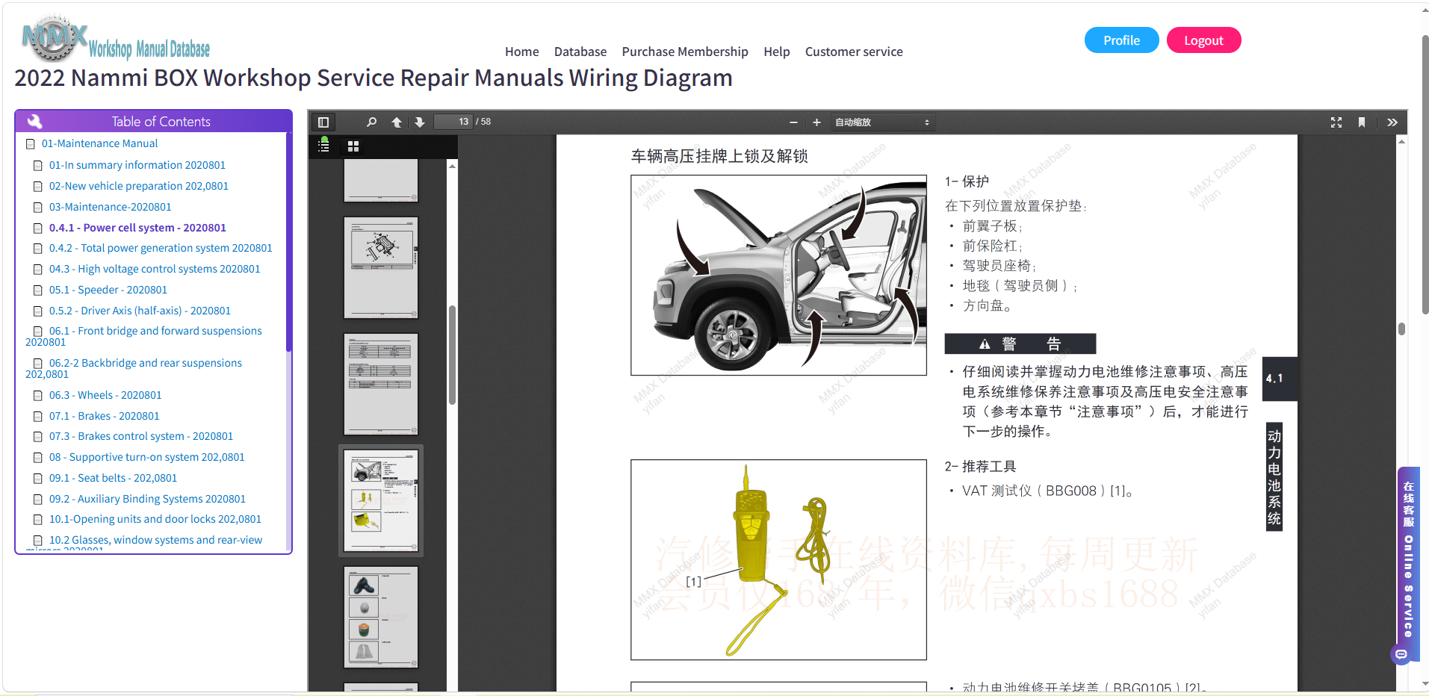Click the page icon beside 09.1 - Seat belts
The height and width of the screenshot is (696, 1429).
[x=38, y=478]
